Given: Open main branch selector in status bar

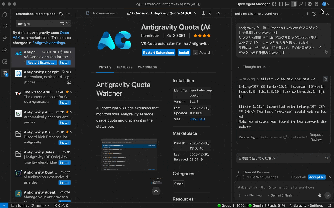Looking at the screenshot, I should [x=37, y=205].
